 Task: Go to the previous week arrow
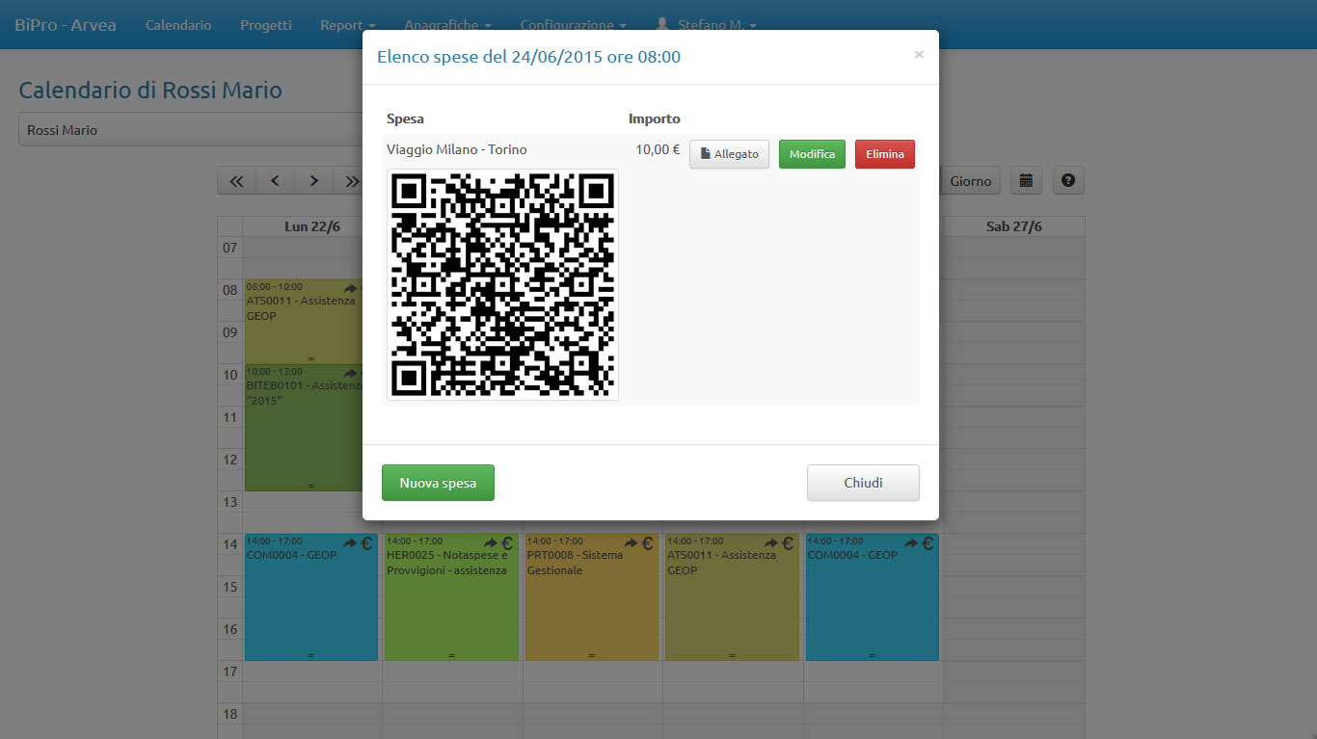(275, 181)
